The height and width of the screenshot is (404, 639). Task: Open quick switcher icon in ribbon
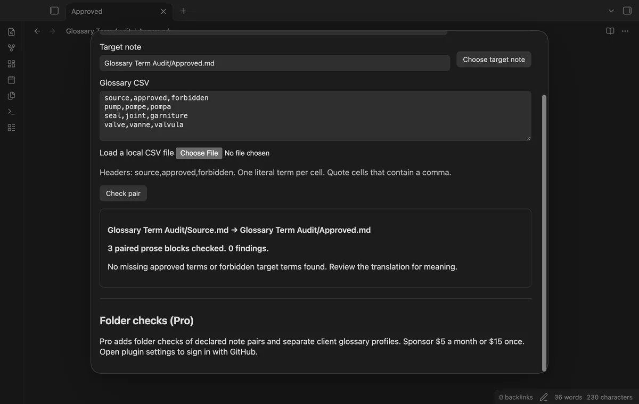(11, 32)
